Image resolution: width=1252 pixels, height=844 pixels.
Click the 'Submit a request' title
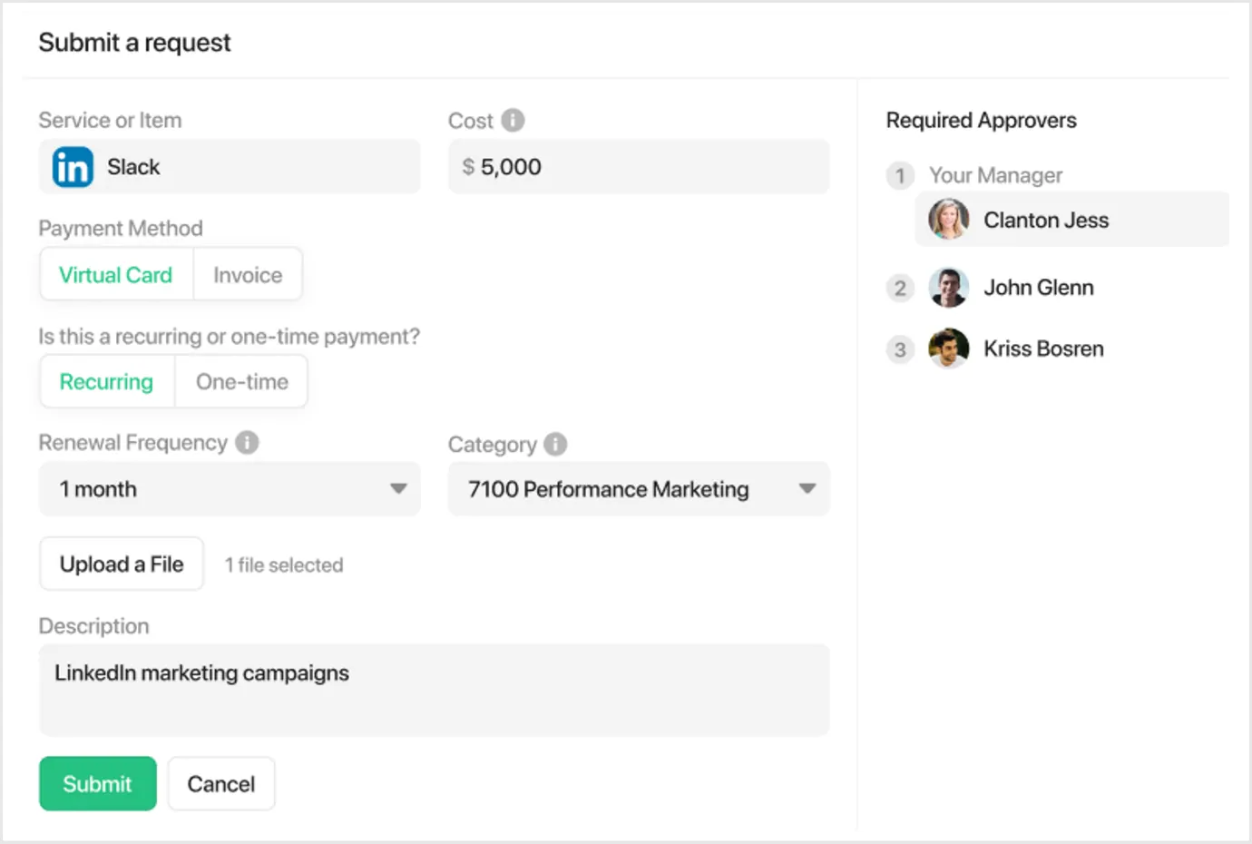[134, 43]
